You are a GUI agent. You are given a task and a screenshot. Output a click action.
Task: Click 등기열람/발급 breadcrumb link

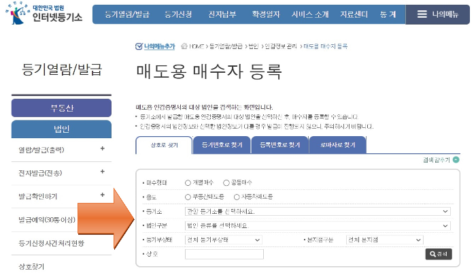[226, 46]
